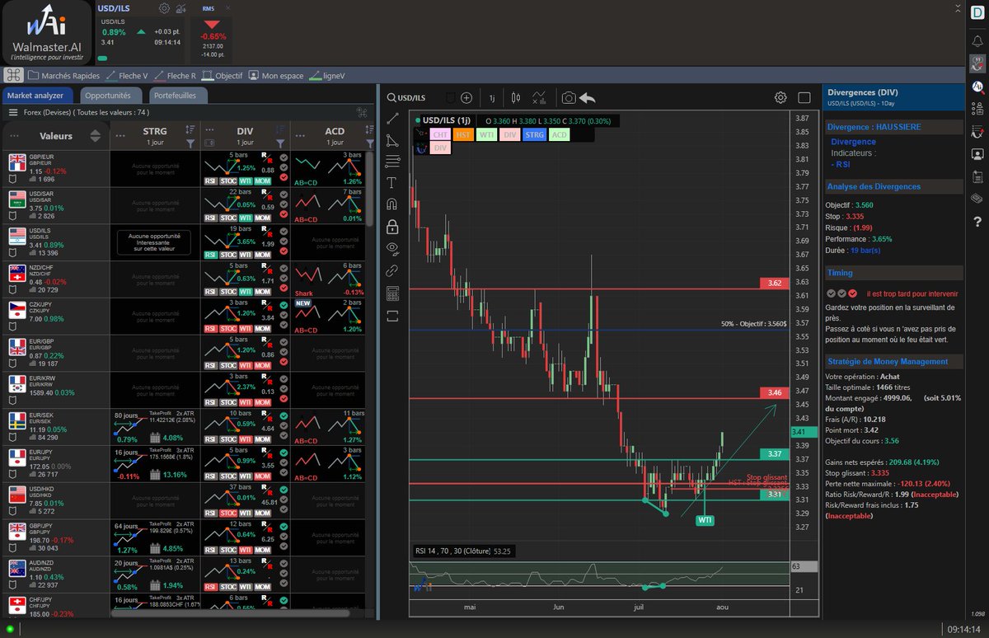
Task: Select the Fleche R tool
Action: tap(176, 75)
